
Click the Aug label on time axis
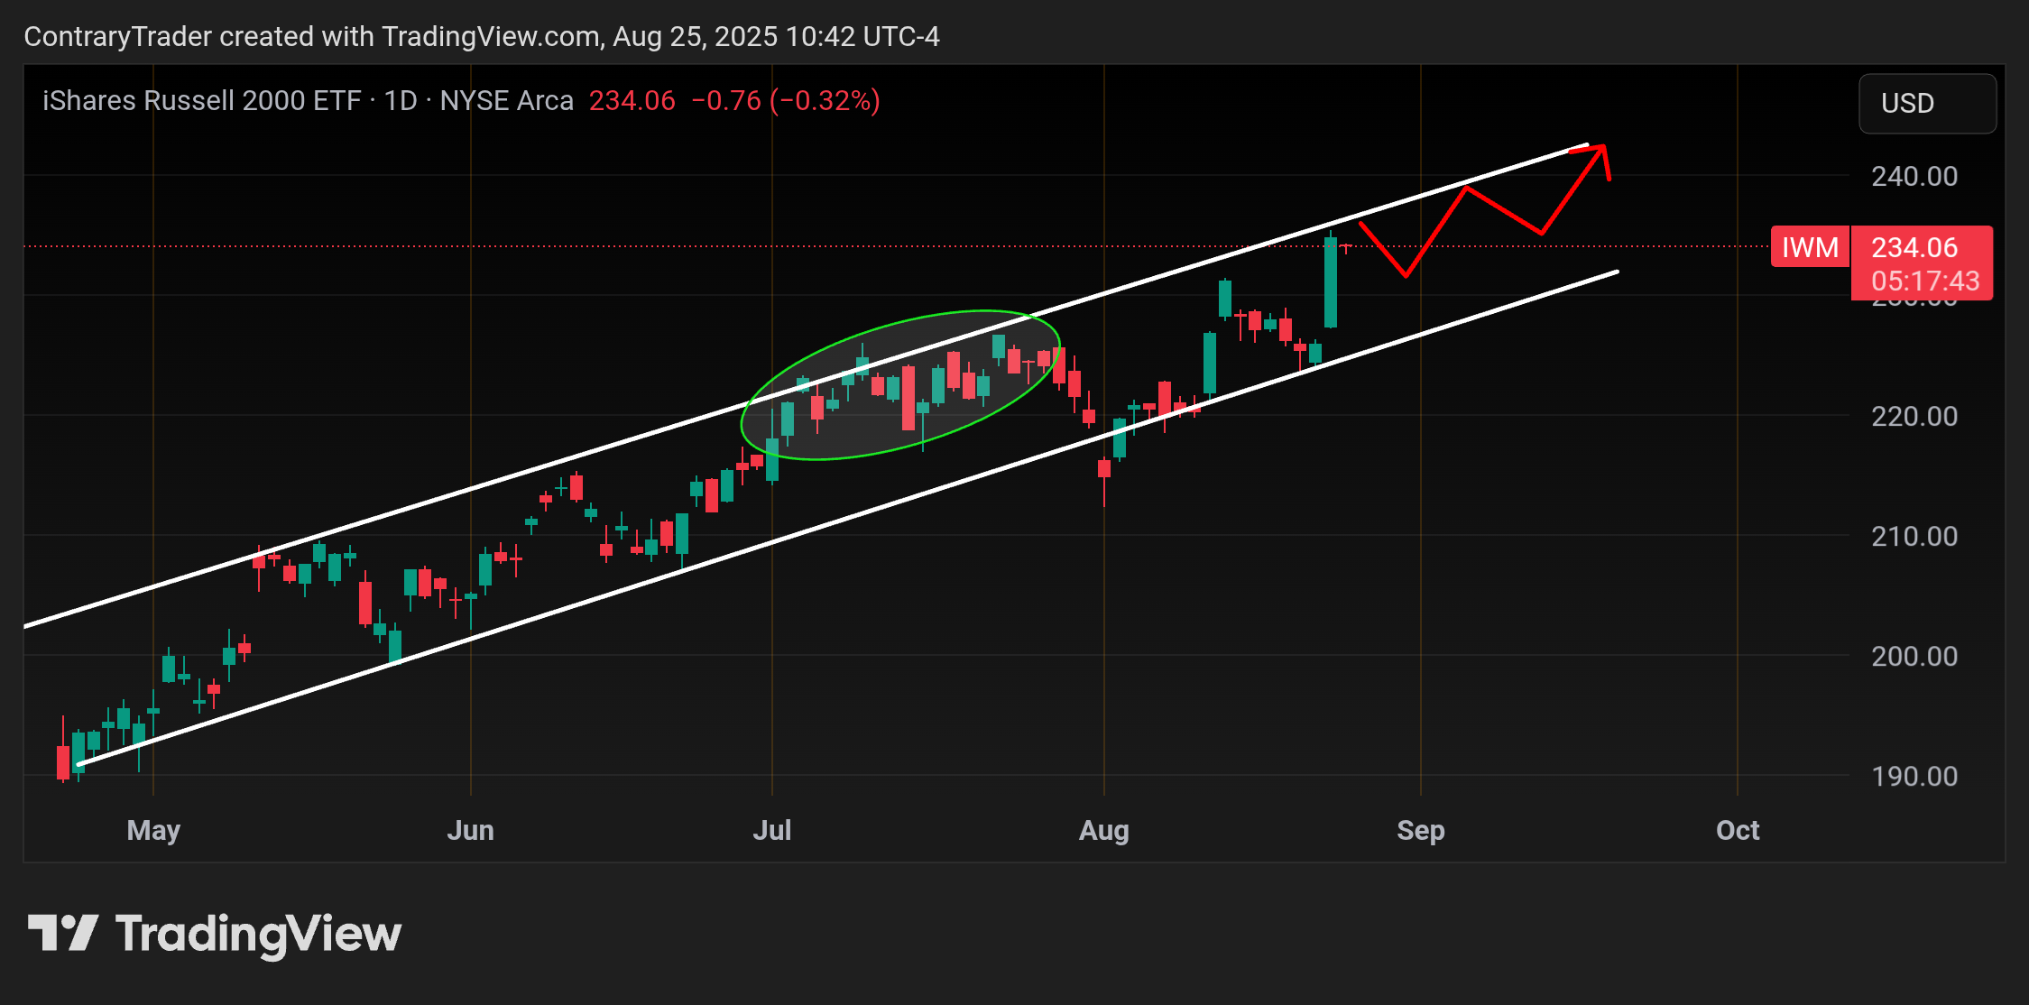1104,831
